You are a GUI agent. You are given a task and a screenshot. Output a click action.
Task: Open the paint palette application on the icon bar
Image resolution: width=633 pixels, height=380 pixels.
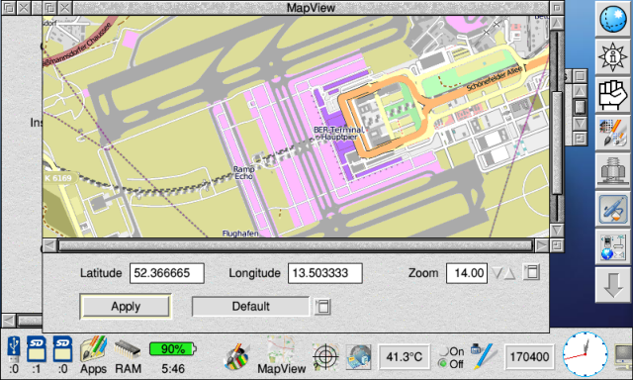pyautogui.click(x=236, y=356)
